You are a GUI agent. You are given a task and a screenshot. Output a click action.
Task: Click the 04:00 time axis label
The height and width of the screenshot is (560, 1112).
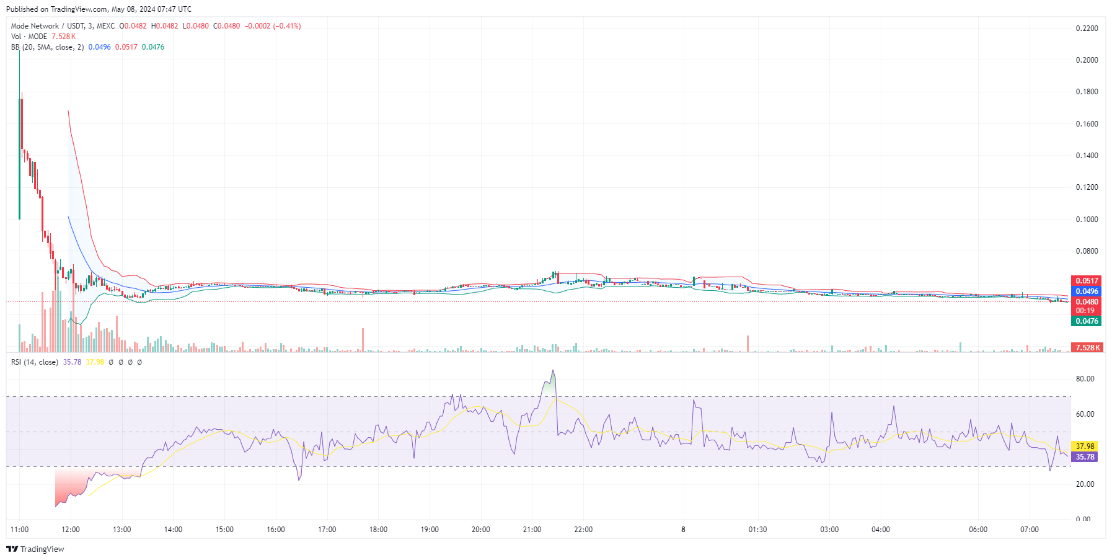(x=881, y=530)
